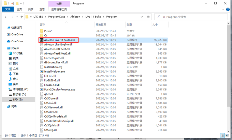Refresh the Program folder view
The image size is (232, 140).
click(x=148, y=17)
